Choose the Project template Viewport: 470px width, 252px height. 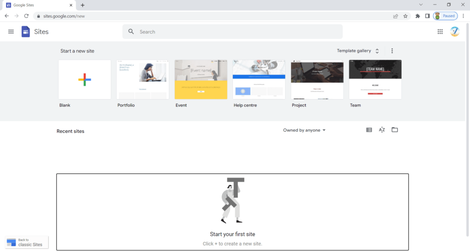pyautogui.click(x=317, y=79)
